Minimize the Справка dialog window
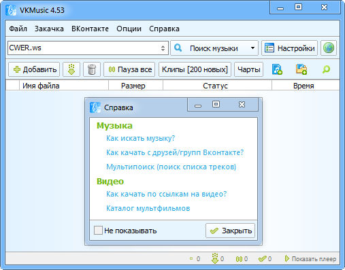 pos(198,105)
